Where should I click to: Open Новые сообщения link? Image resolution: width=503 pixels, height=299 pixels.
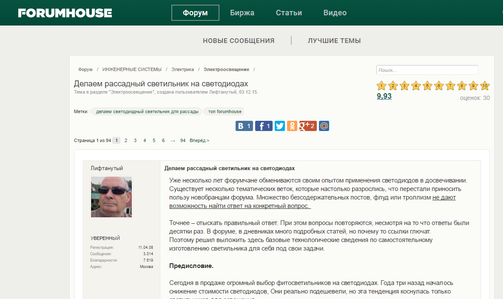[239, 41]
